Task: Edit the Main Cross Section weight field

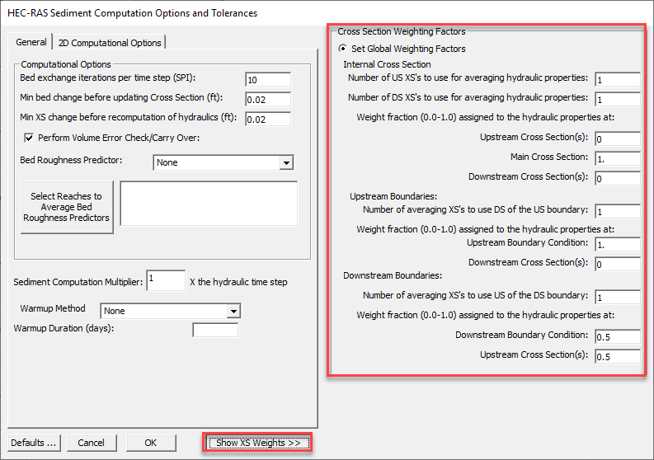Action: click(618, 159)
